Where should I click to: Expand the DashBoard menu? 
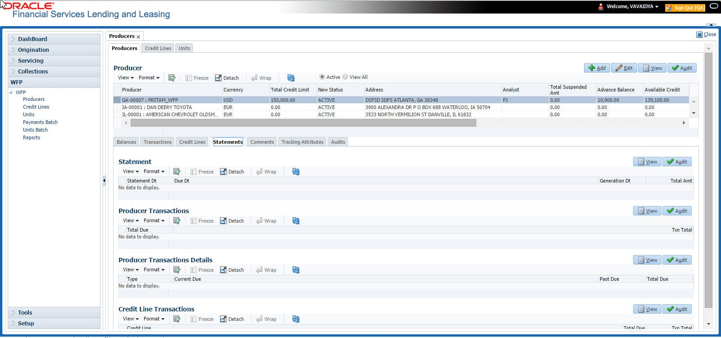click(x=54, y=39)
